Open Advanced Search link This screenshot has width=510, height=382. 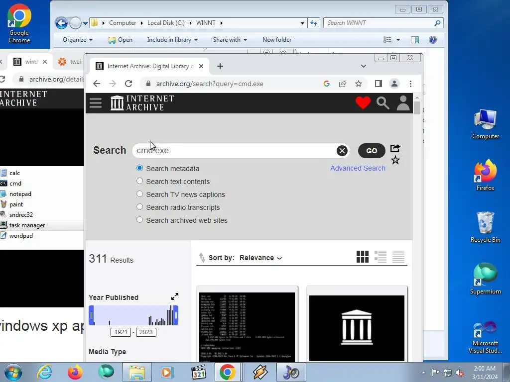tap(358, 168)
